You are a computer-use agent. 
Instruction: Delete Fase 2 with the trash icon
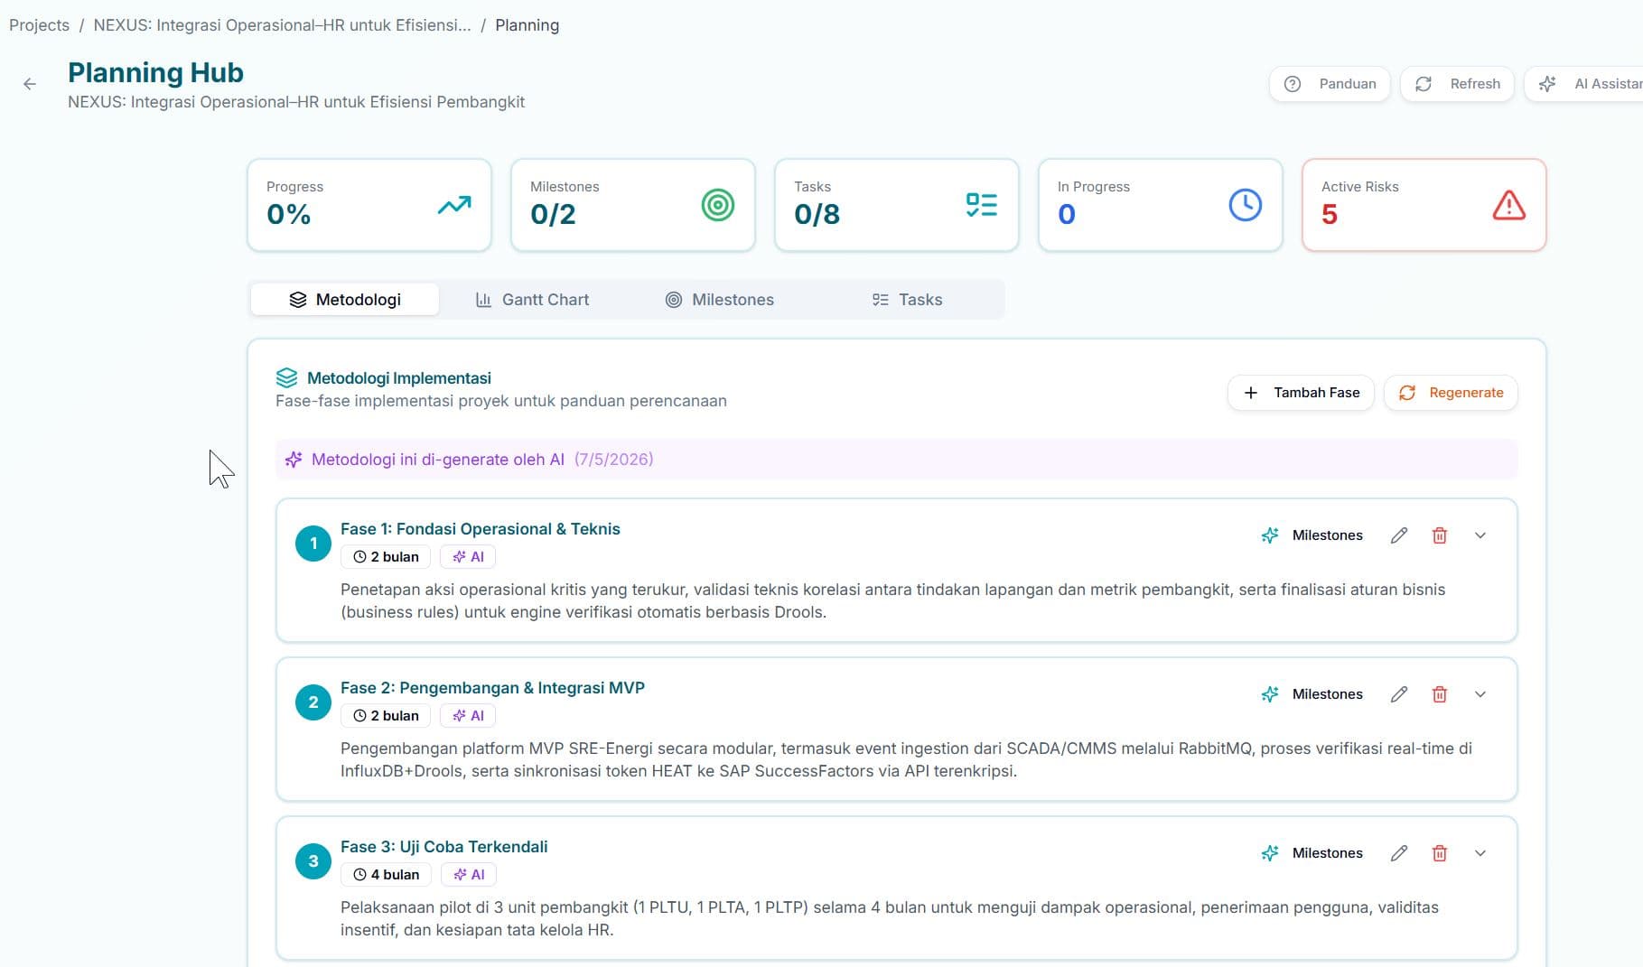click(x=1440, y=694)
